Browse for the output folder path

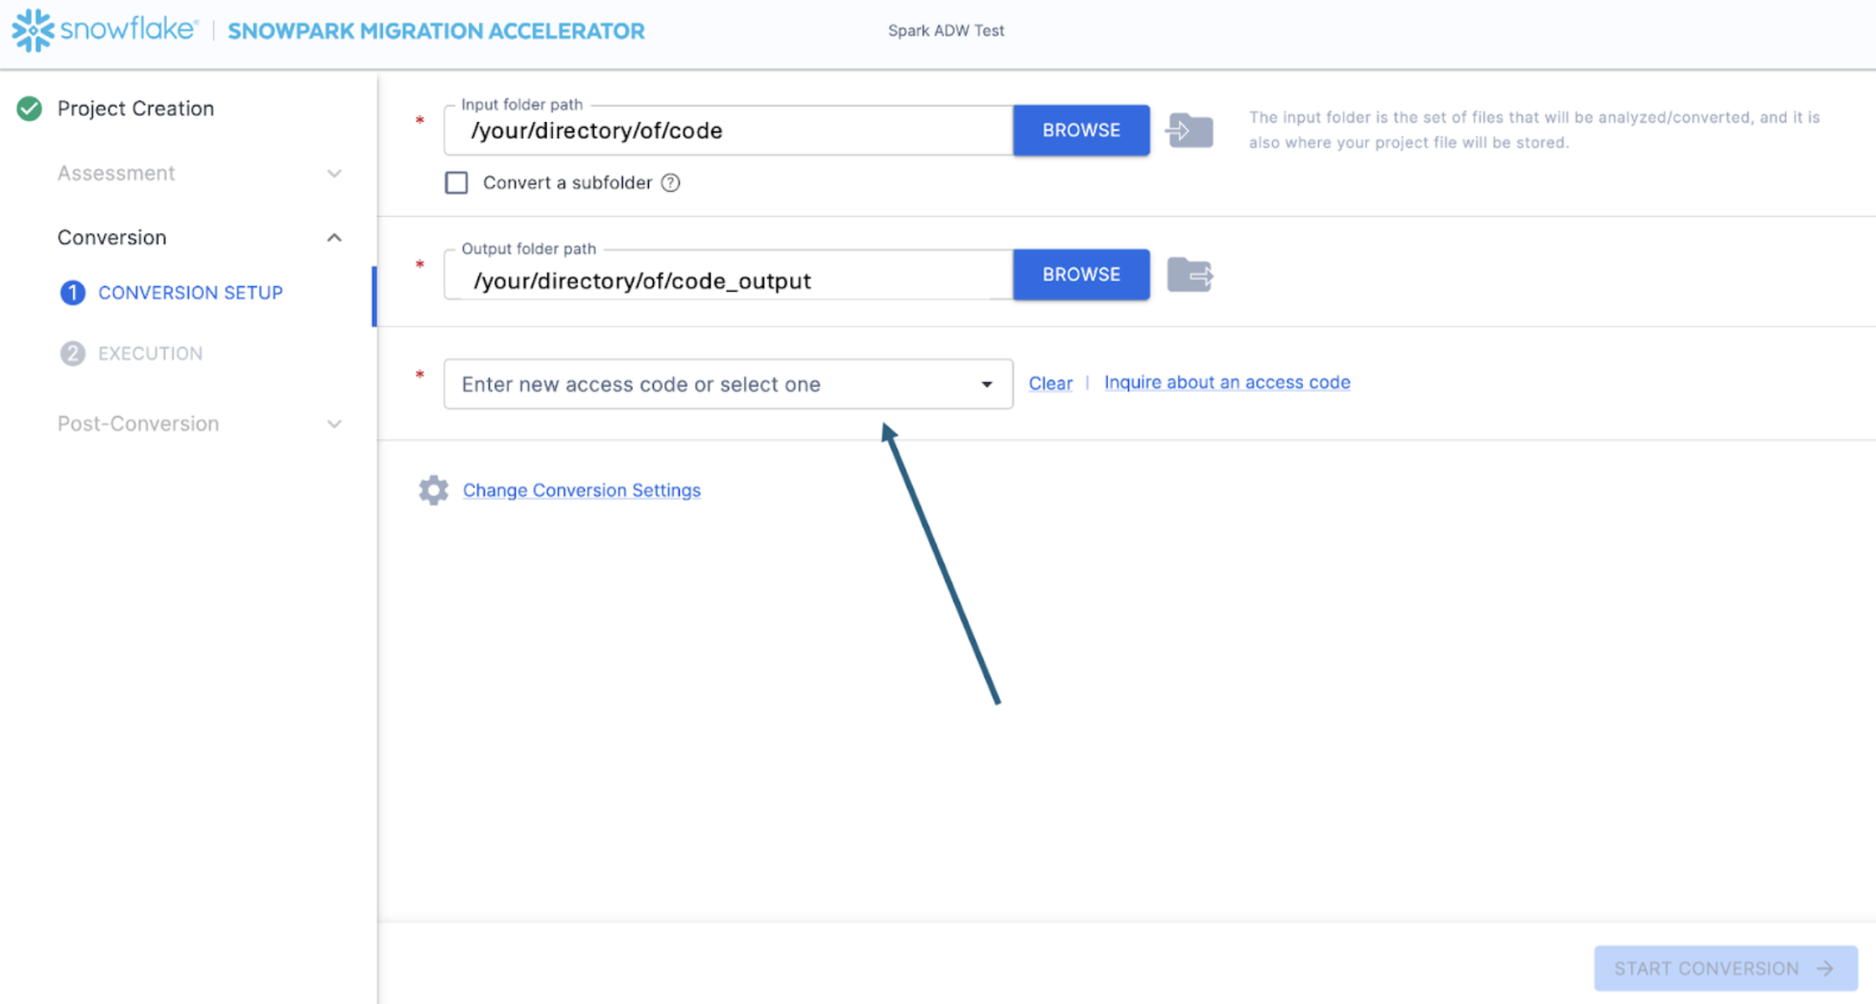[x=1081, y=275]
